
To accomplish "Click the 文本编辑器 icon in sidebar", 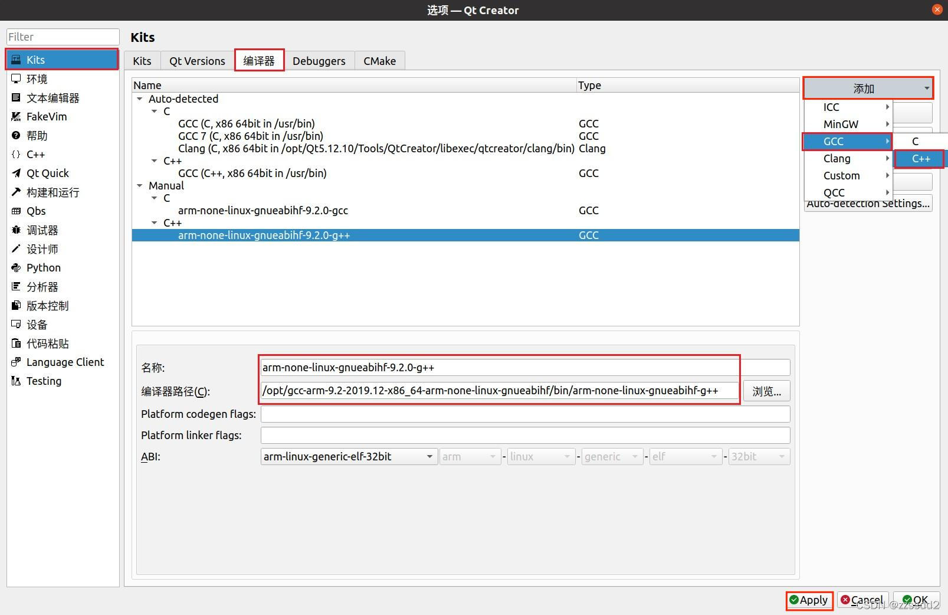I will 16,97.
